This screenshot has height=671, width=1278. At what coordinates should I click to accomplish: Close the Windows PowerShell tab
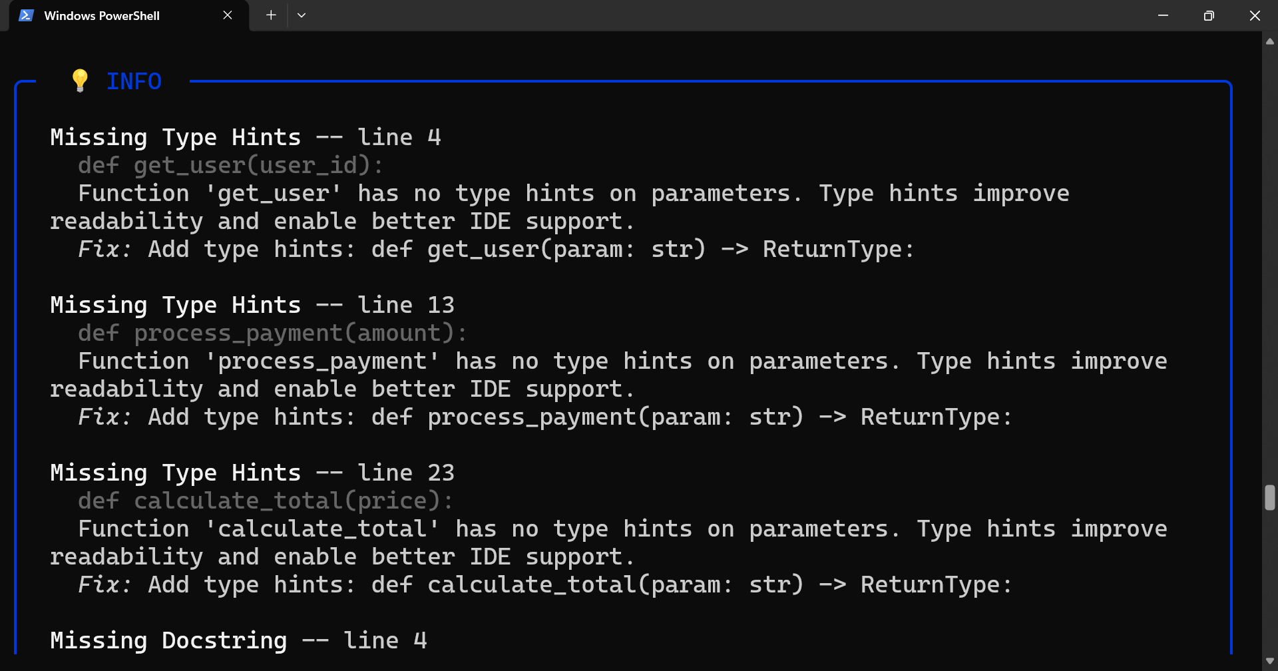point(228,15)
